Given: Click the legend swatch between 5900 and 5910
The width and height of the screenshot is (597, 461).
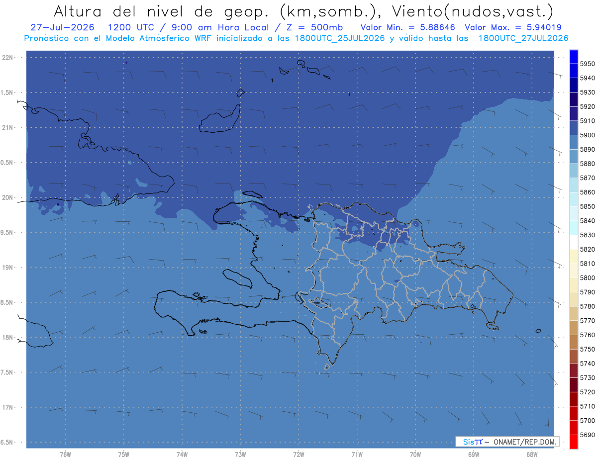Looking at the screenshot, I should (574, 128).
